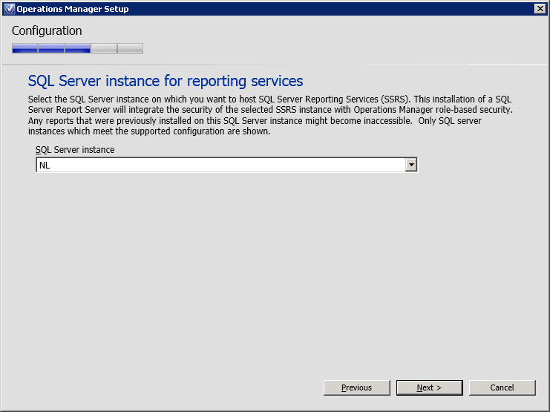This screenshot has width=550, height=412.
Task: Click the third filled progress bar segment
Action: pyautogui.click(x=77, y=48)
